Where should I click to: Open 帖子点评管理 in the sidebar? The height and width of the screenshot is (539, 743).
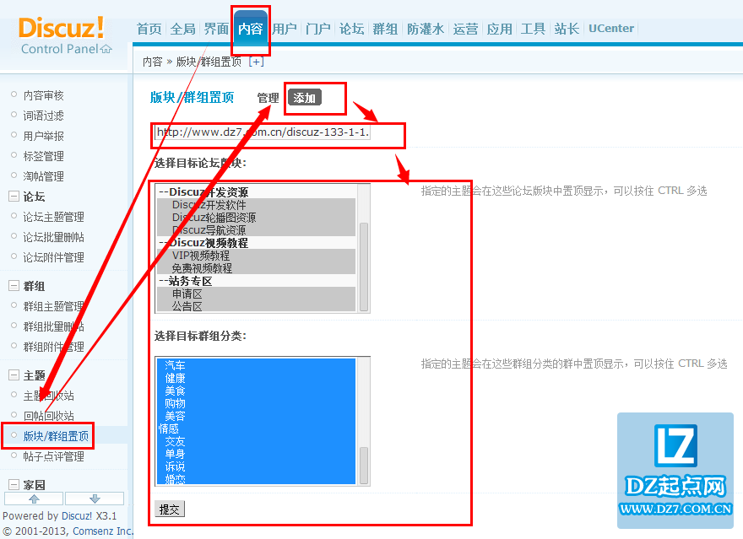click(53, 456)
